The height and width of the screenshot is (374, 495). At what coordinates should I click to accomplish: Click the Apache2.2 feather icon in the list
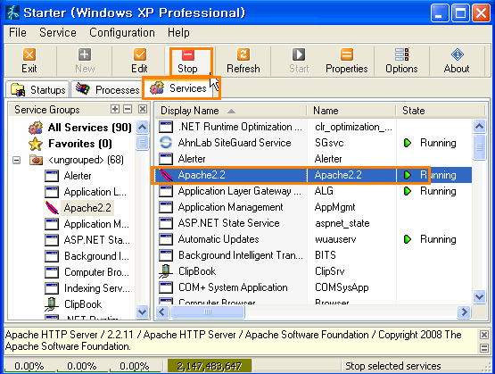pos(166,175)
